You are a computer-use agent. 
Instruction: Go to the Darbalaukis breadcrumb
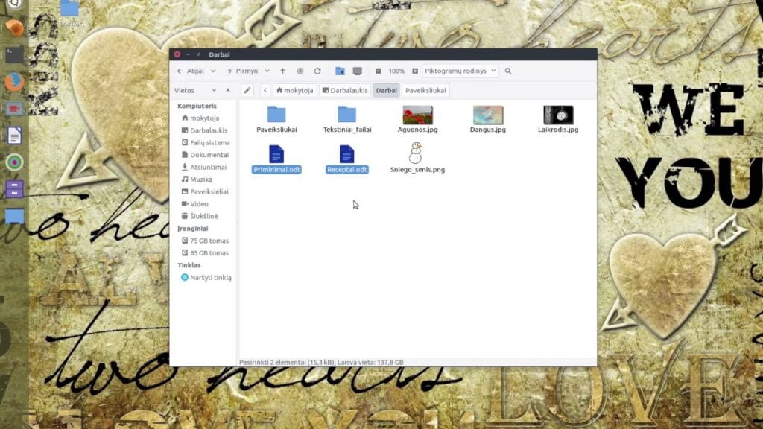pyautogui.click(x=345, y=90)
